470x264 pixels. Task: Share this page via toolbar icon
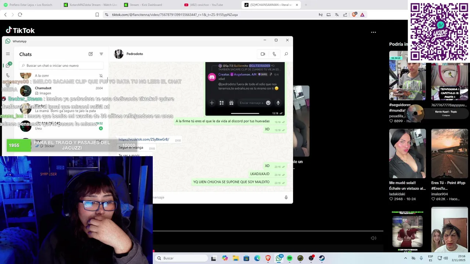click(345, 15)
